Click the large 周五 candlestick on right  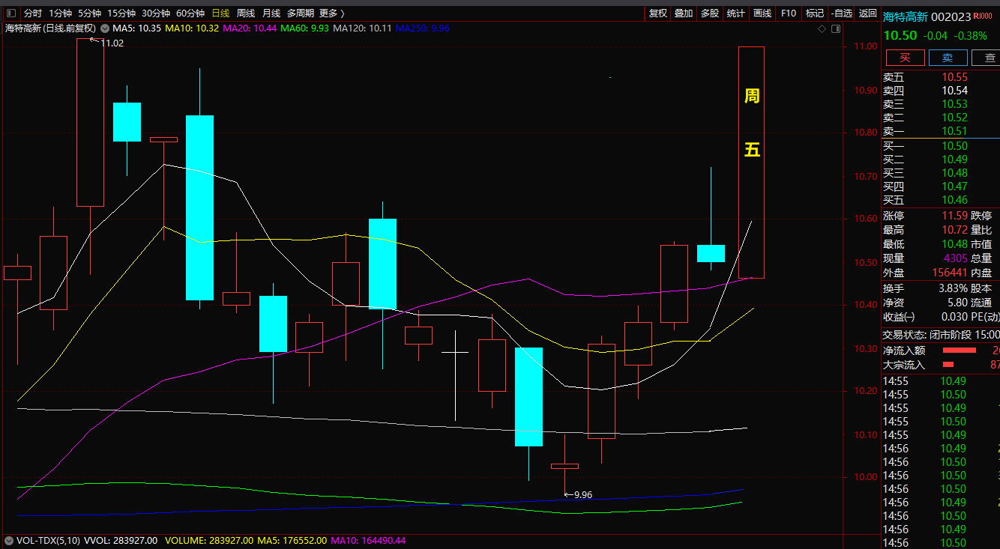click(x=751, y=163)
